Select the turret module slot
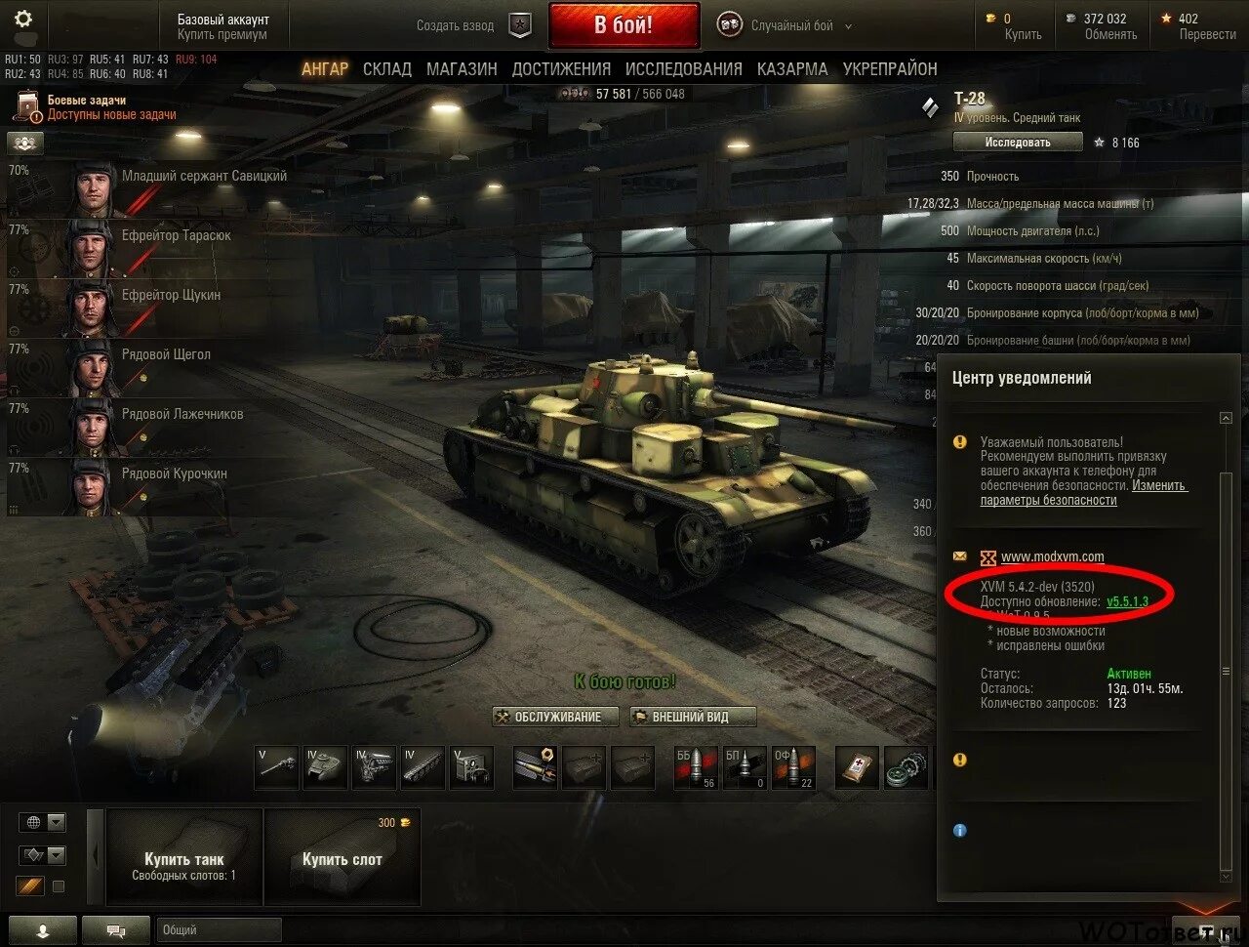The image size is (1249, 947). [x=325, y=767]
